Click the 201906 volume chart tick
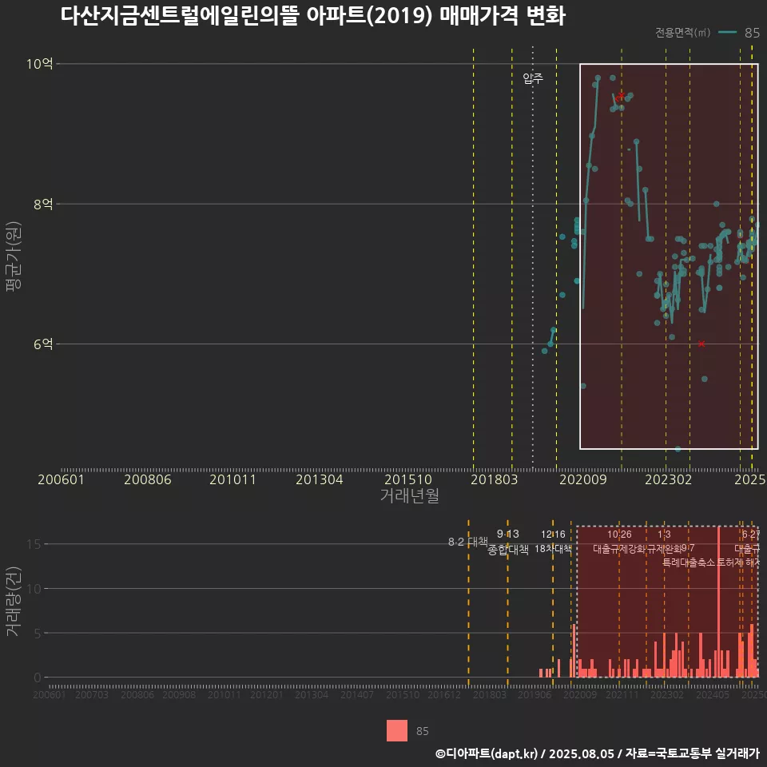This screenshot has height=767, width=767. click(x=535, y=694)
